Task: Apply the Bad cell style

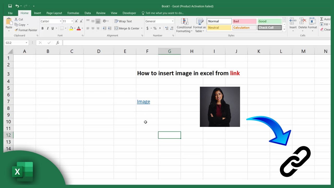Action: point(244,21)
